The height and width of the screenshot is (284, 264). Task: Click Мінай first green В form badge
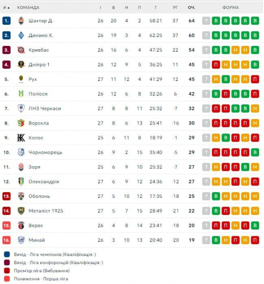tap(216, 240)
